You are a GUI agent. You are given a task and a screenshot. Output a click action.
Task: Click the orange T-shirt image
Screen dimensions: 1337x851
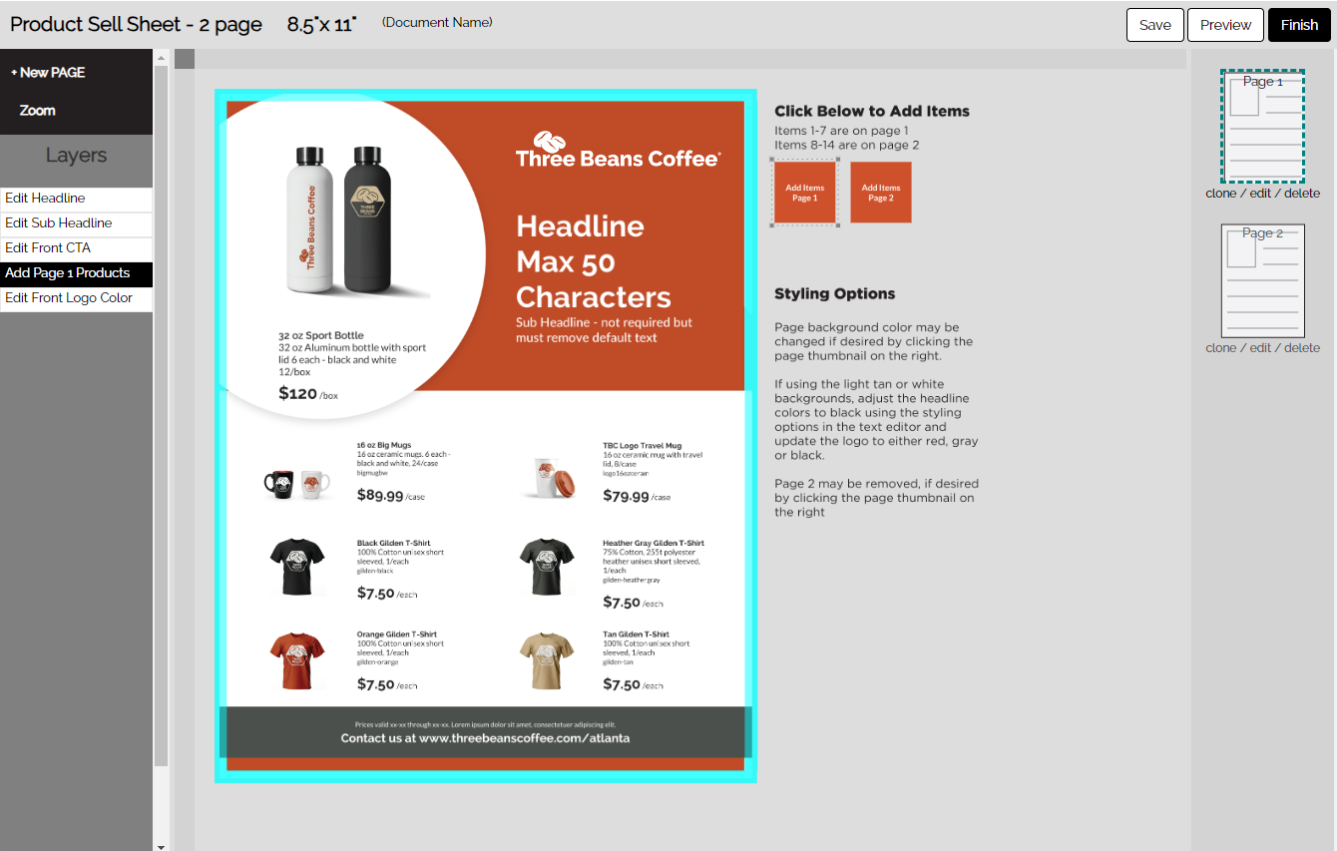(297, 660)
